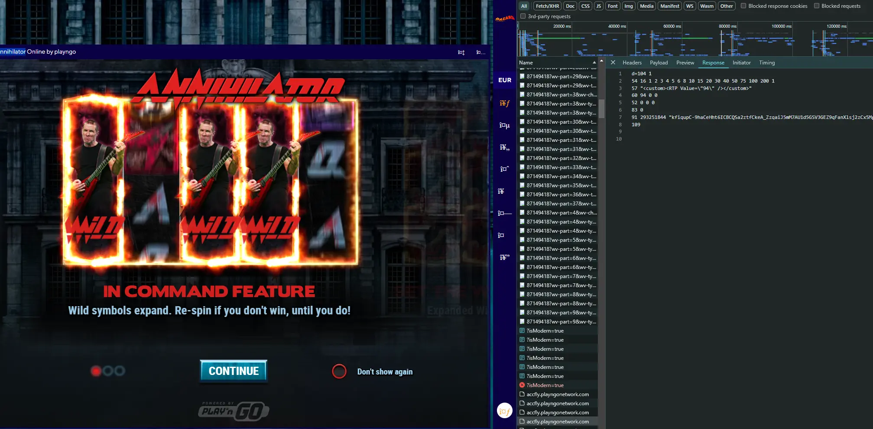Screen dimensions: 873x429
Task: Click the image icon of wv-part=33 request
Action: tap(522, 167)
